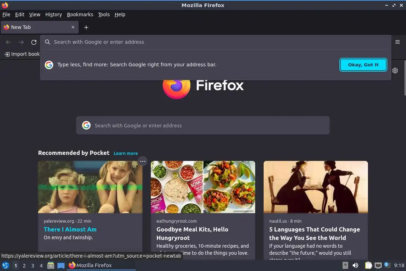Click the forward navigation arrow

21,42
